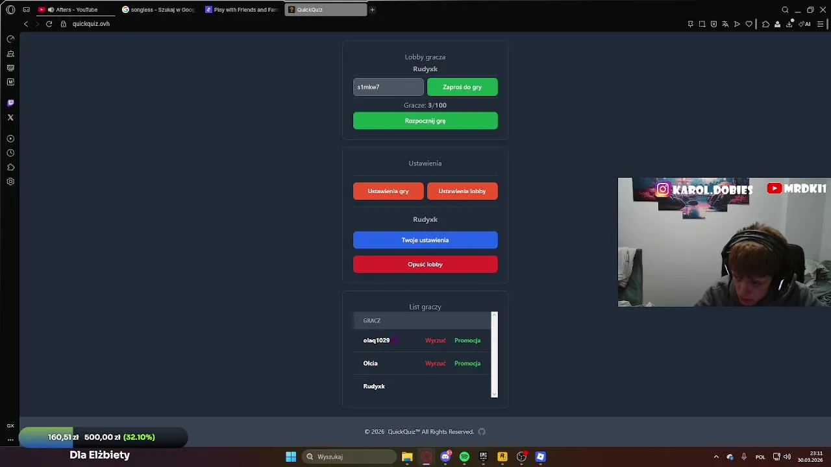Click the Zaproś do gry button
831x467 pixels.
(462, 87)
